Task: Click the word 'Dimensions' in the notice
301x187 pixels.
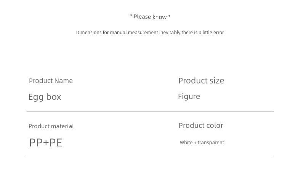Action: point(89,33)
